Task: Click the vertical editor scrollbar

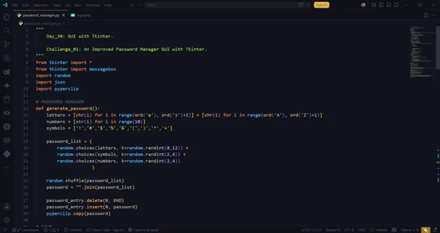Action: [438, 48]
